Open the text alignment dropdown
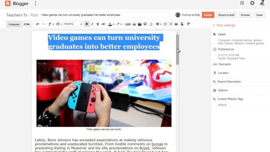The height and width of the screenshot is (152, 270). point(159,24)
